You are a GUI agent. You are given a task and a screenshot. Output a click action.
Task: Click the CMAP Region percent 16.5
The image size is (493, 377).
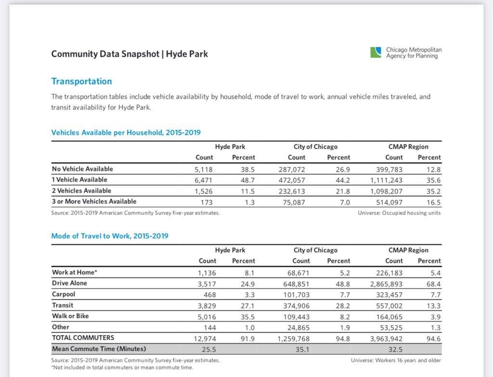(x=434, y=202)
